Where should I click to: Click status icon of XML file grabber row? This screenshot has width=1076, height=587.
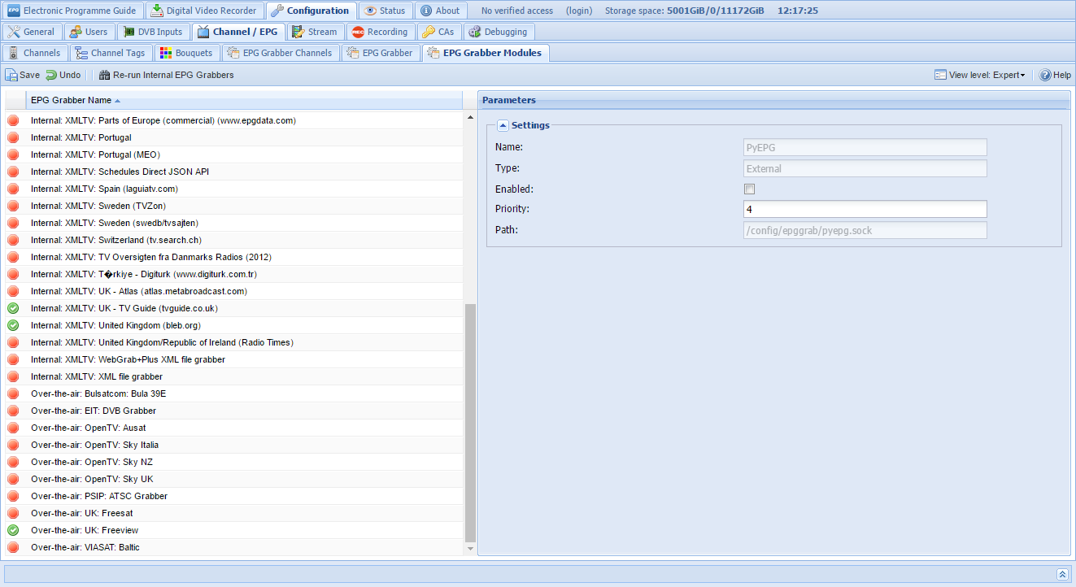click(x=13, y=376)
